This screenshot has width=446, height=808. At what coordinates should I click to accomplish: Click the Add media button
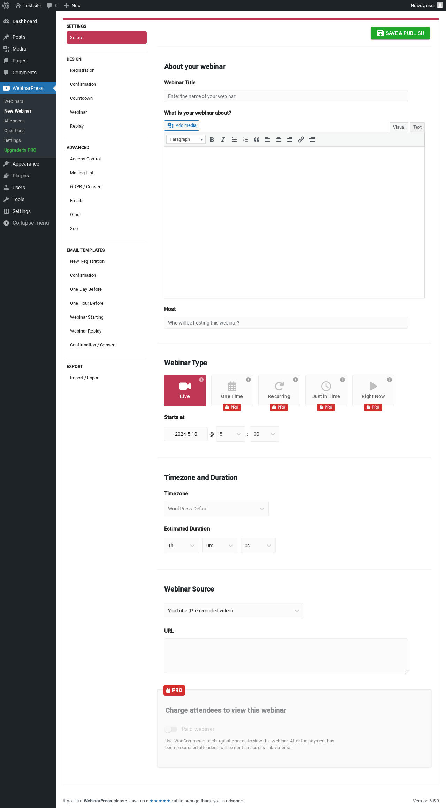[182, 125]
